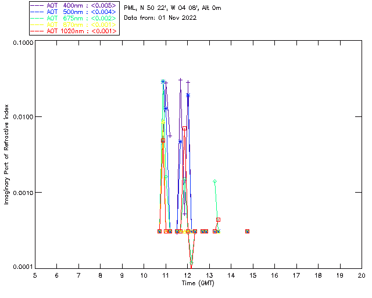
Task: Select the 'Data from: 01 Nov 2022' text
Action: [160, 17]
